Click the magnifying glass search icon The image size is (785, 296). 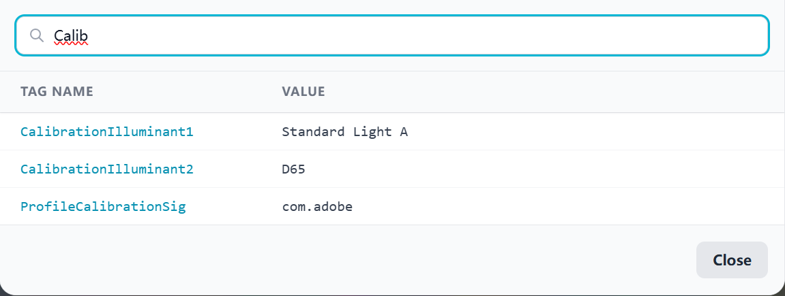click(37, 35)
